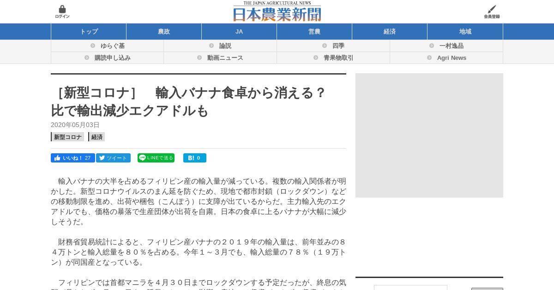Go to 一村逸品 submenu link
Screen dimensions: 554x290
pyautogui.click(x=452, y=46)
